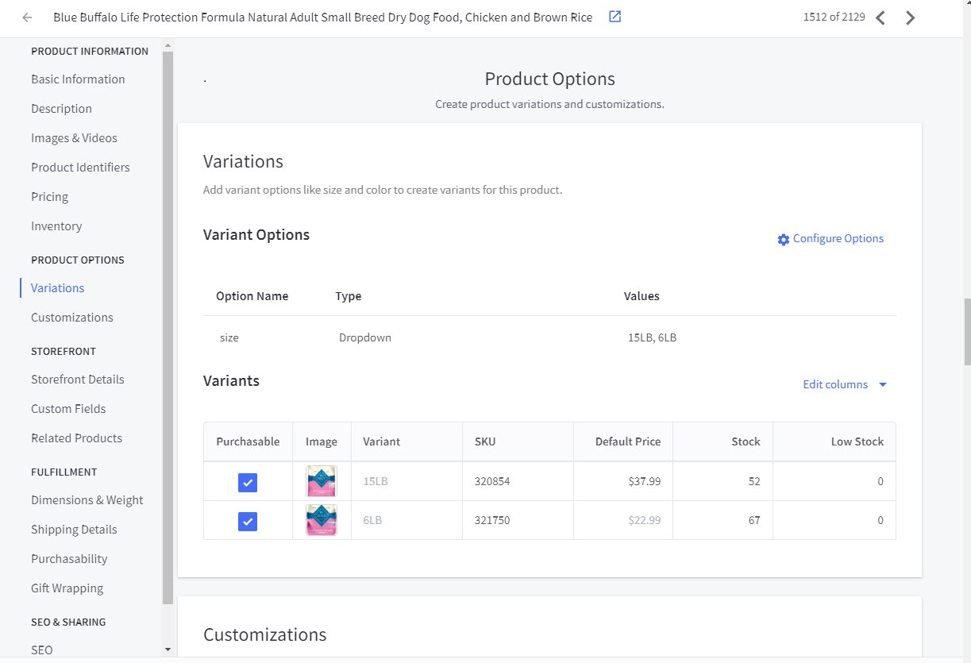The width and height of the screenshot is (971, 663).
Task: Go to Pricing section
Action: [x=49, y=197]
